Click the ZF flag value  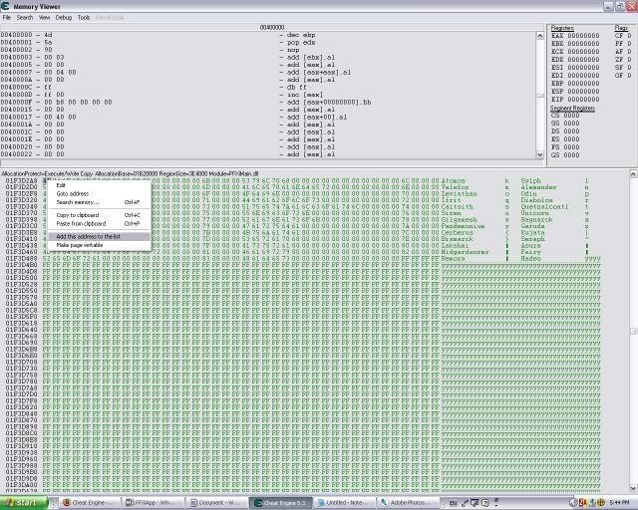pyautogui.click(x=629, y=60)
